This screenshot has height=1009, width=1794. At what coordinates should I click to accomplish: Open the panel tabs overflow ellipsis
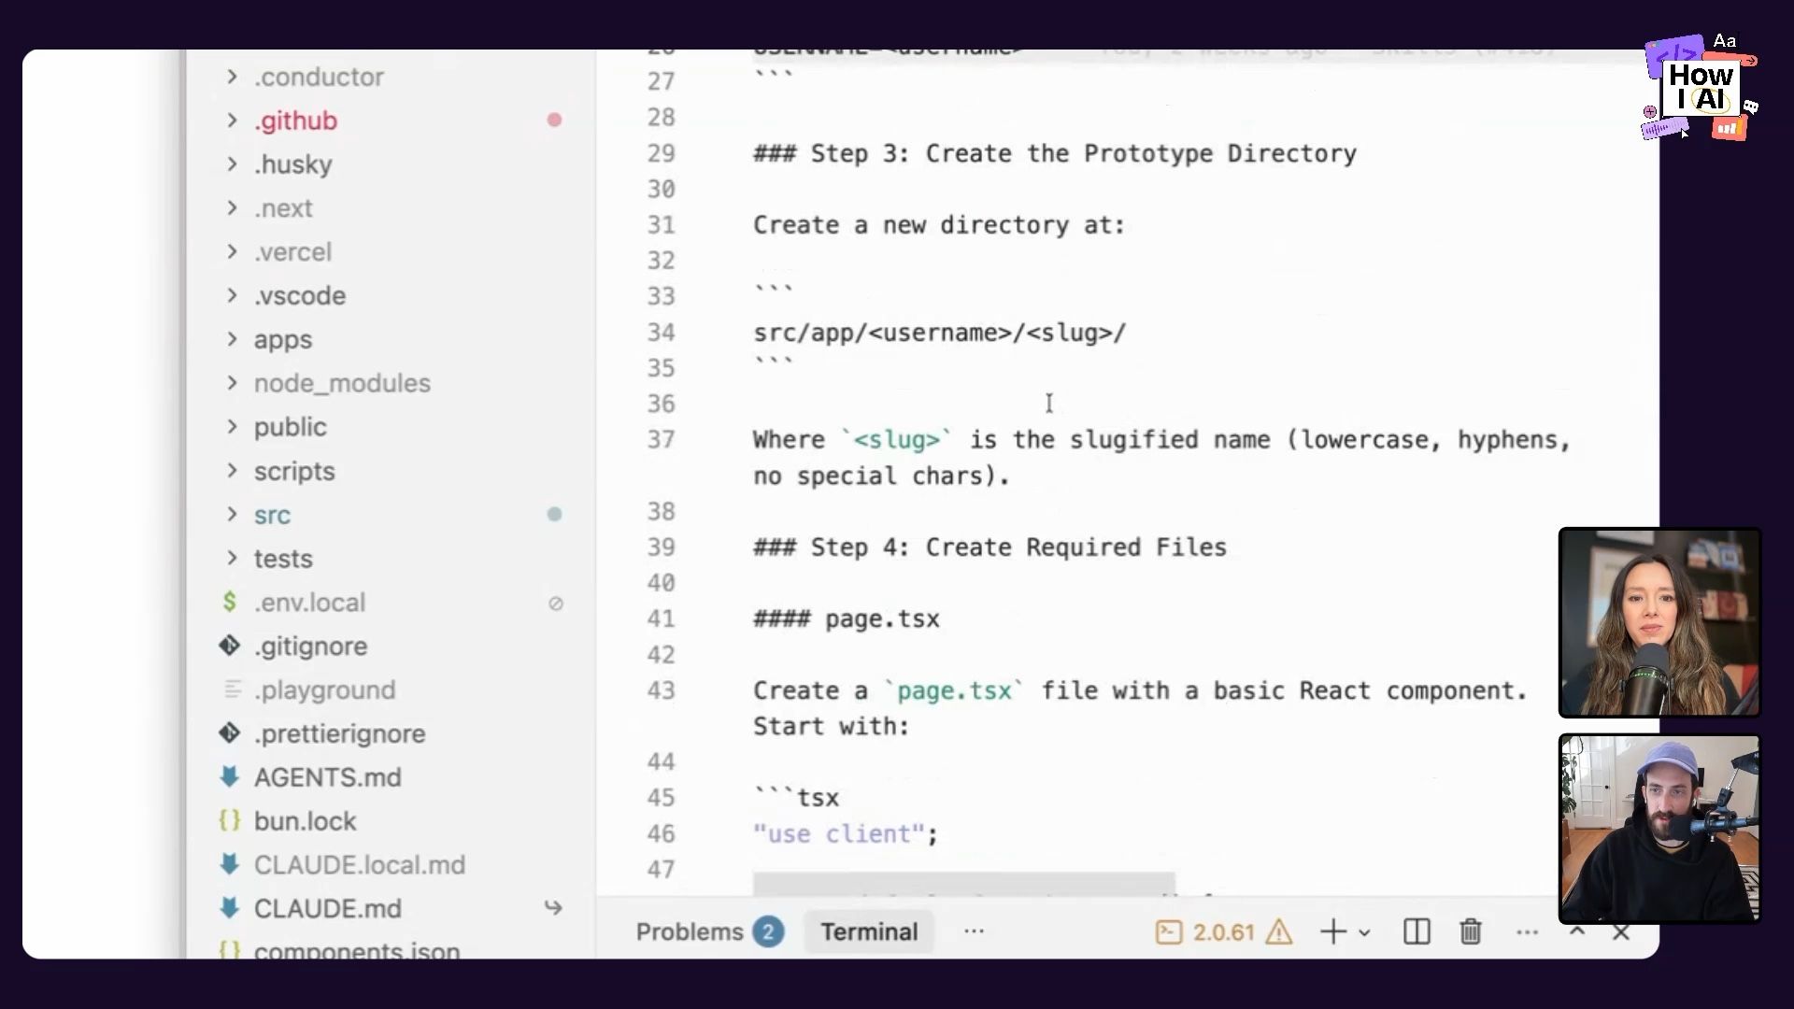(974, 931)
